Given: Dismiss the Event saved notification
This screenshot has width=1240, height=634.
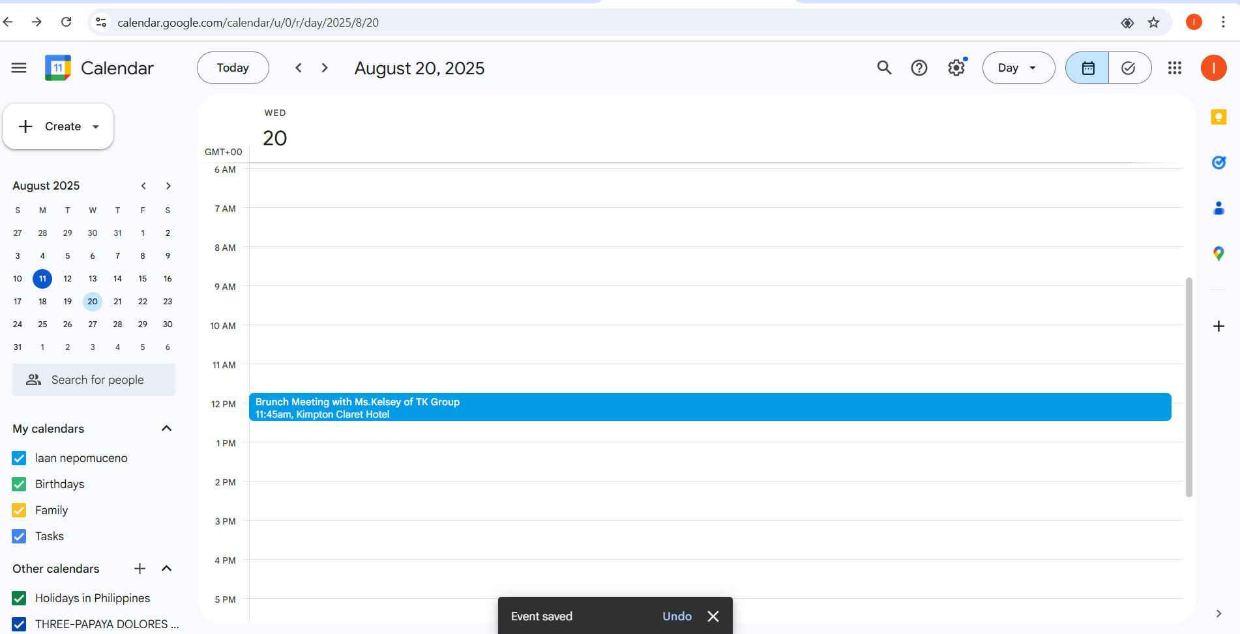Looking at the screenshot, I should coord(713,616).
